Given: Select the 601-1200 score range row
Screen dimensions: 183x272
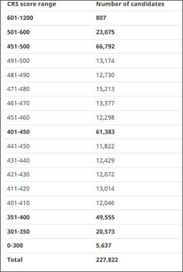Looking at the screenshot, I should (93, 18).
